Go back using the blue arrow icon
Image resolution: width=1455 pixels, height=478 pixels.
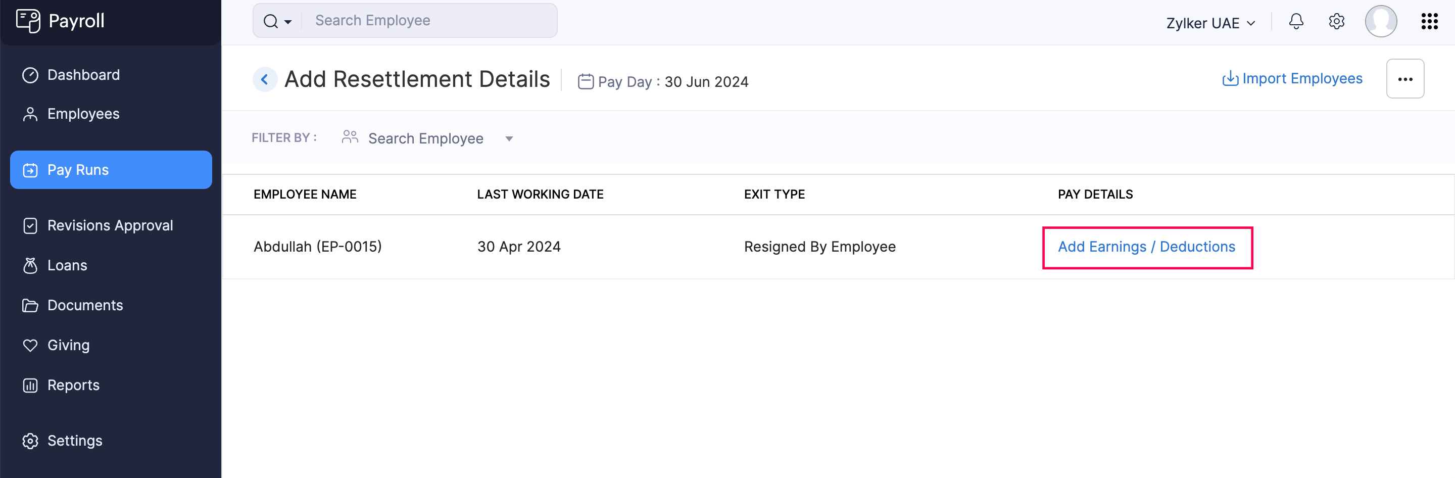(x=264, y=79)
